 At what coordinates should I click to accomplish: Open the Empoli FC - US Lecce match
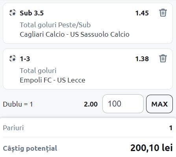52,80
